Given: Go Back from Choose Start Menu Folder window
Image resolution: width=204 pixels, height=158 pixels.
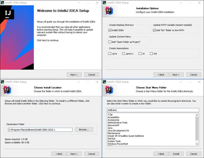Looking at the screenshot, I should click(161, 154).
